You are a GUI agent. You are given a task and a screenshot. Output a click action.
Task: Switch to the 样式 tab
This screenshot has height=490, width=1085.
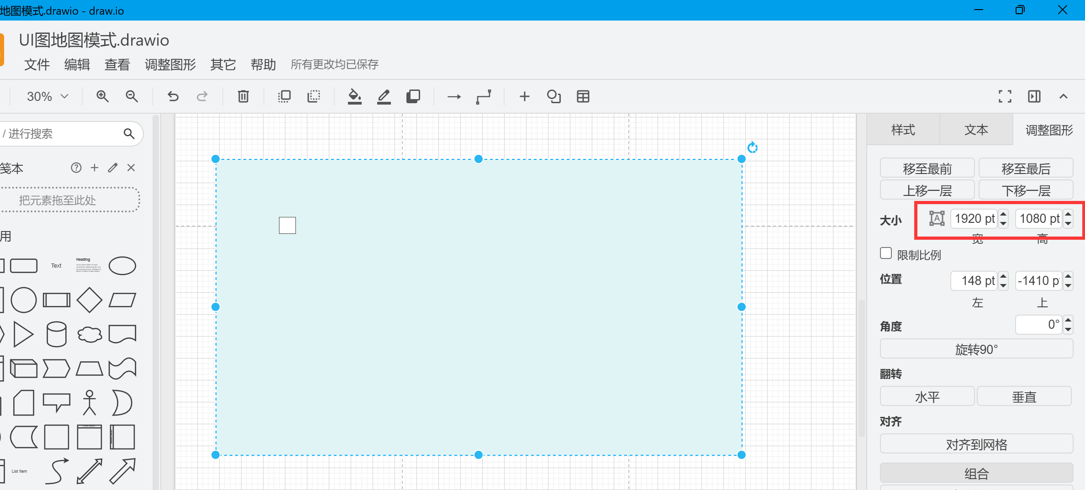click(903, 130)
